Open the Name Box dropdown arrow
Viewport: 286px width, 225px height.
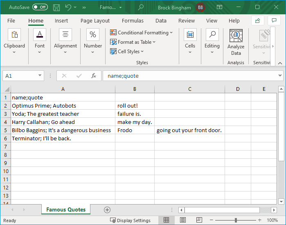[x=40, y=76]
